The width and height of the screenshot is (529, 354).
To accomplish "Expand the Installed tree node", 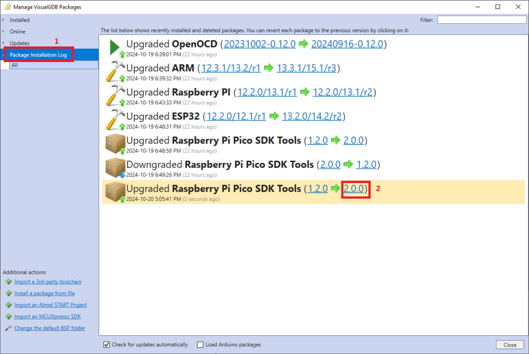I will pos(4,20).
